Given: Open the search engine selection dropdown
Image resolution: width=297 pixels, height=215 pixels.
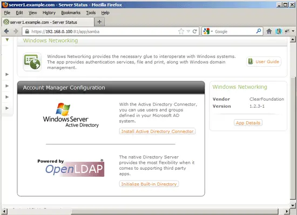Looking at the screenshot, I should 212,31.
